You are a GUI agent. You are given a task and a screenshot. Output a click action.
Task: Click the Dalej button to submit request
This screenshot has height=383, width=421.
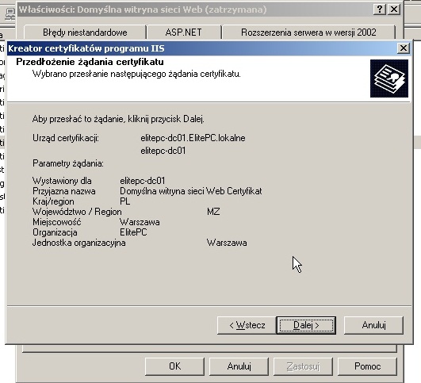click(306, 325)
